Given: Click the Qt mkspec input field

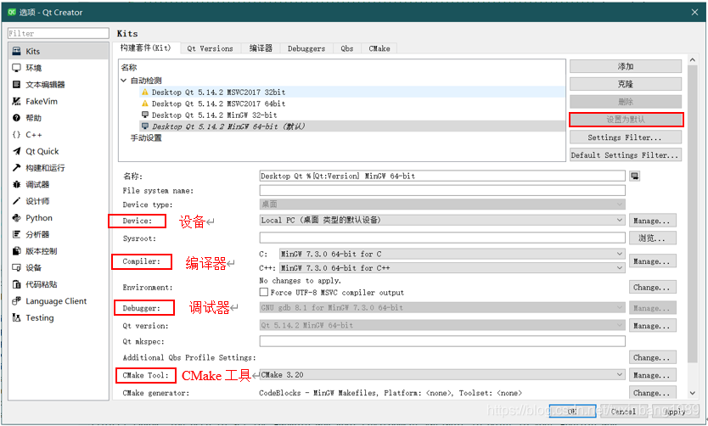Looking at the screenshot, I should (x=442, y=342).
